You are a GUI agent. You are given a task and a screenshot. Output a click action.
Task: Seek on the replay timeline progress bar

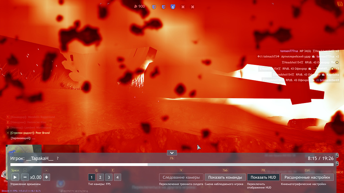pyautogui.click(x=172, y=164)
